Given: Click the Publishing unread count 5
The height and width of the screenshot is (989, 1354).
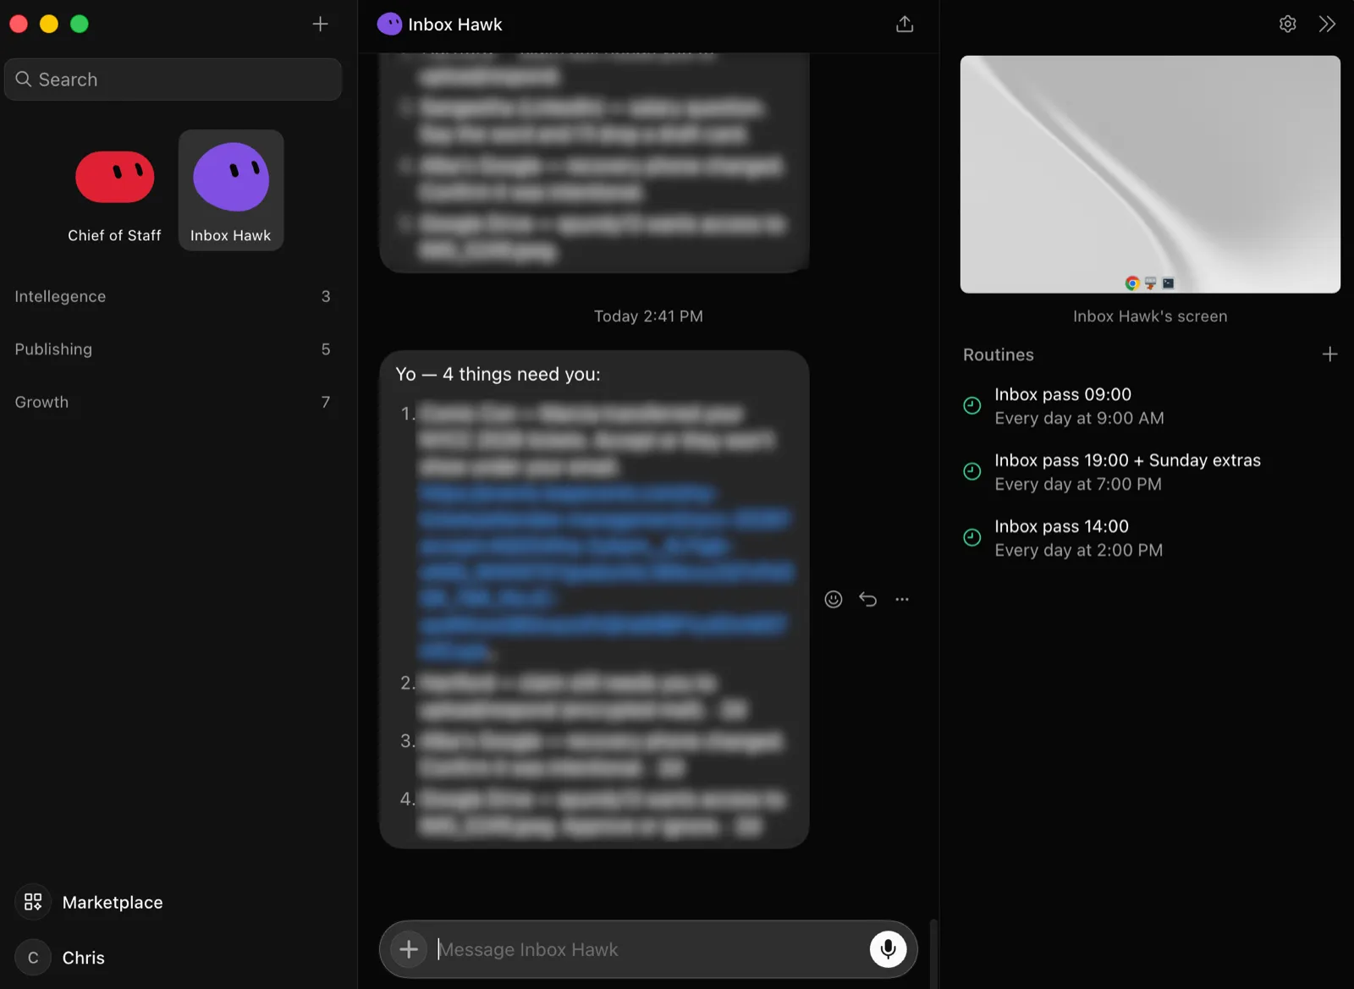Looking at the screenshot, I should pos(326,349).
